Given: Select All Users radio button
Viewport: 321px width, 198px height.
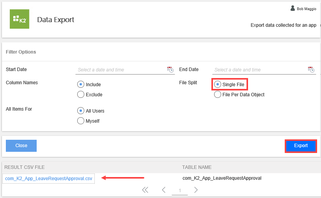Looking at the screenshot, I should click(x=81, y=111).
